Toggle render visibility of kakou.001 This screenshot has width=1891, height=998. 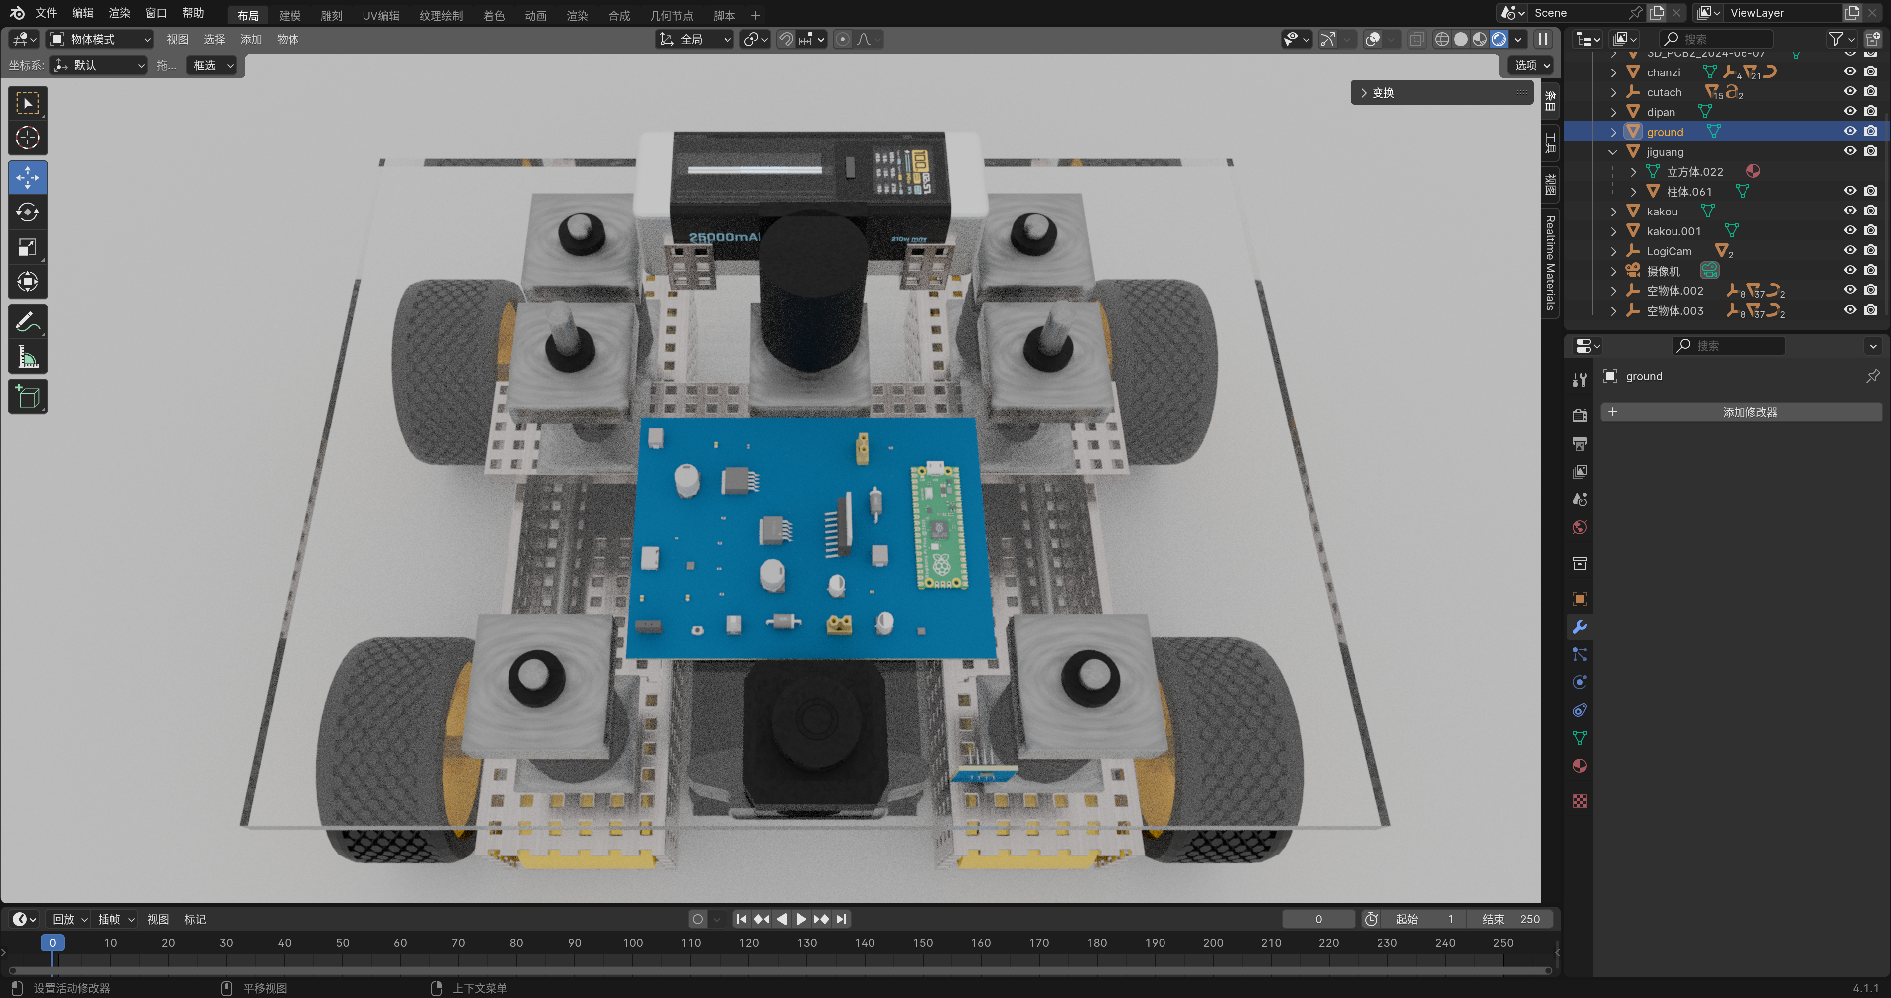1871,230
